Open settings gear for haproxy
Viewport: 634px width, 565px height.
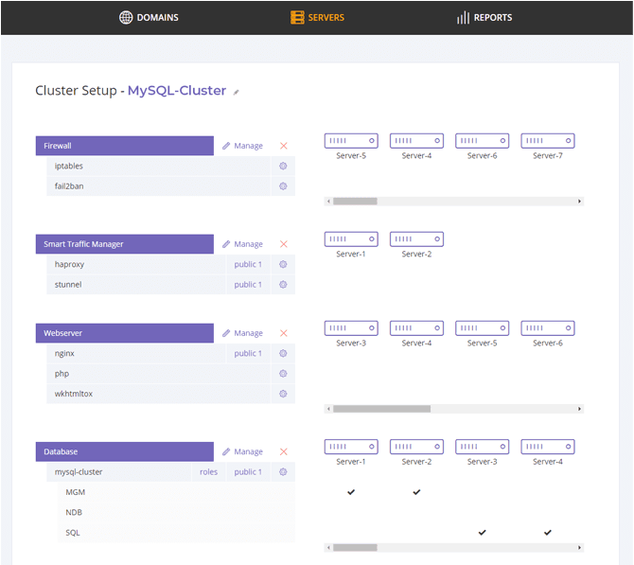tap(283, 264)
